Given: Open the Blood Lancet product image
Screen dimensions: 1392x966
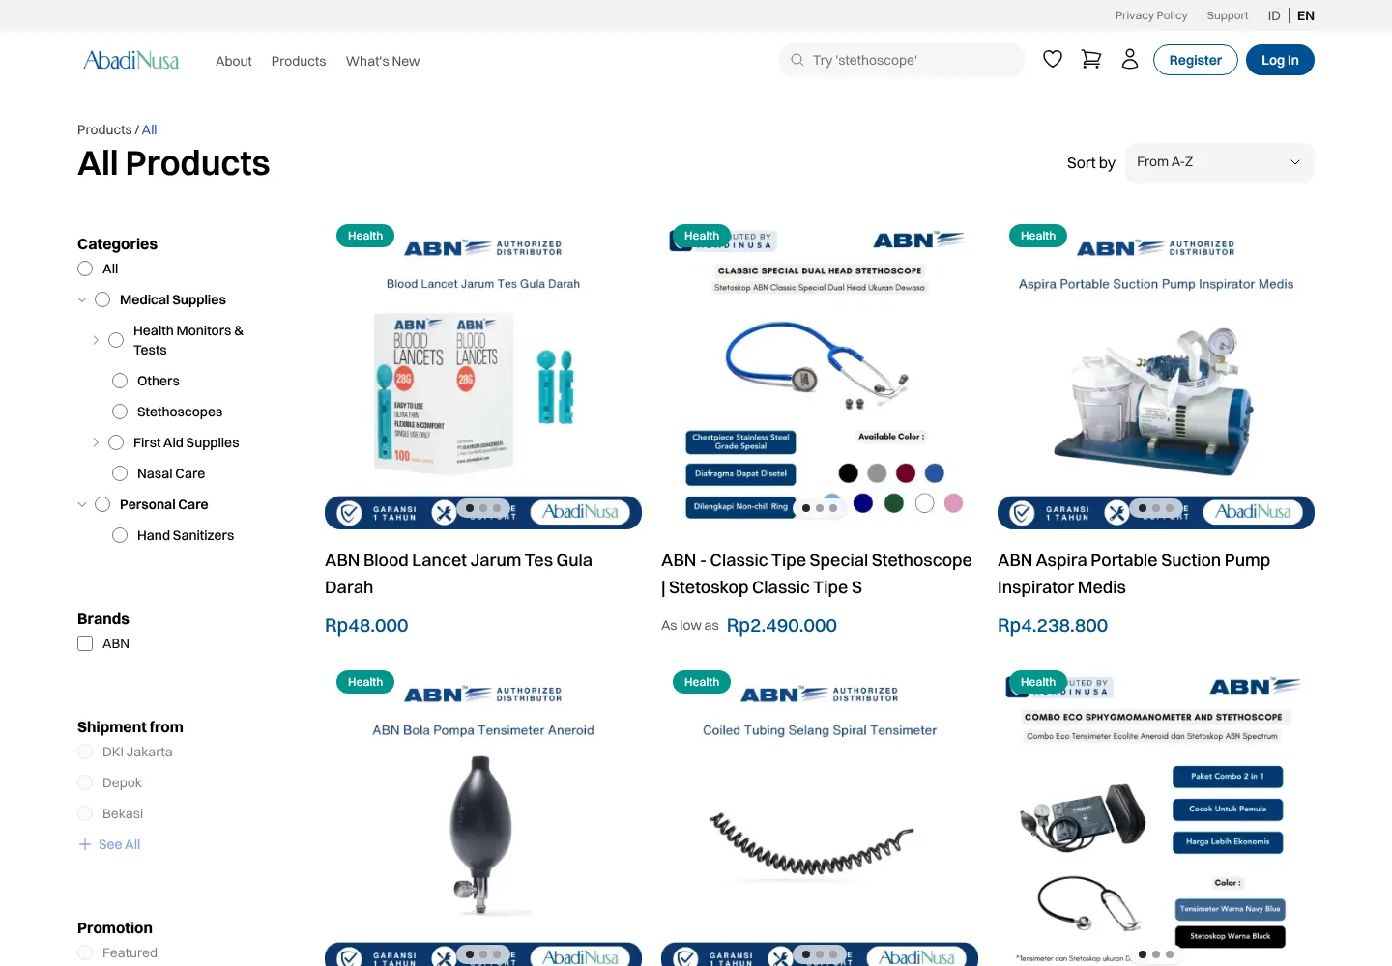Looking at the screenshot, I should click(483, 371).
